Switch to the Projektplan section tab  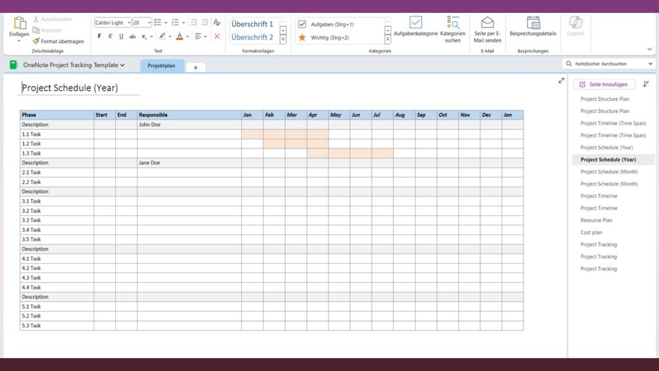162,66
